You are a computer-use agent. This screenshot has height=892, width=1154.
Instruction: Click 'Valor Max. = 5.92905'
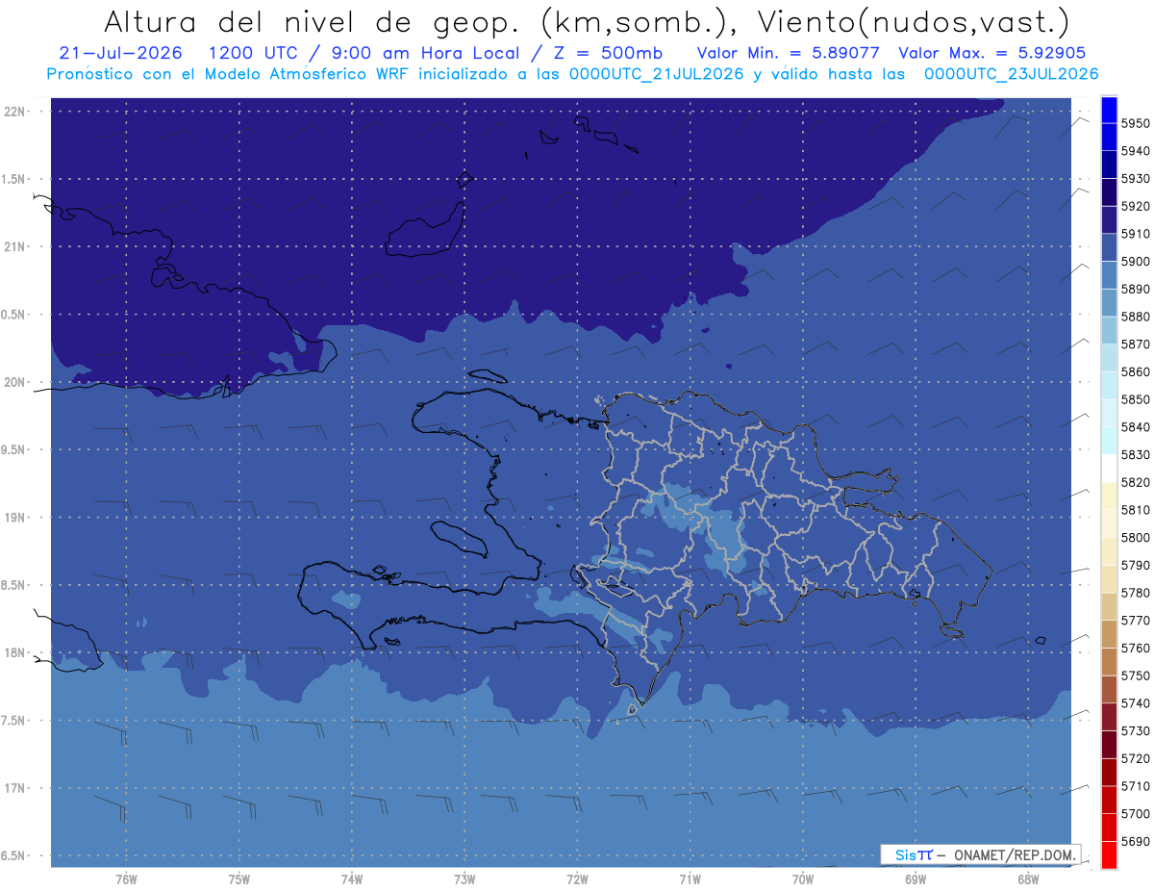993,53
